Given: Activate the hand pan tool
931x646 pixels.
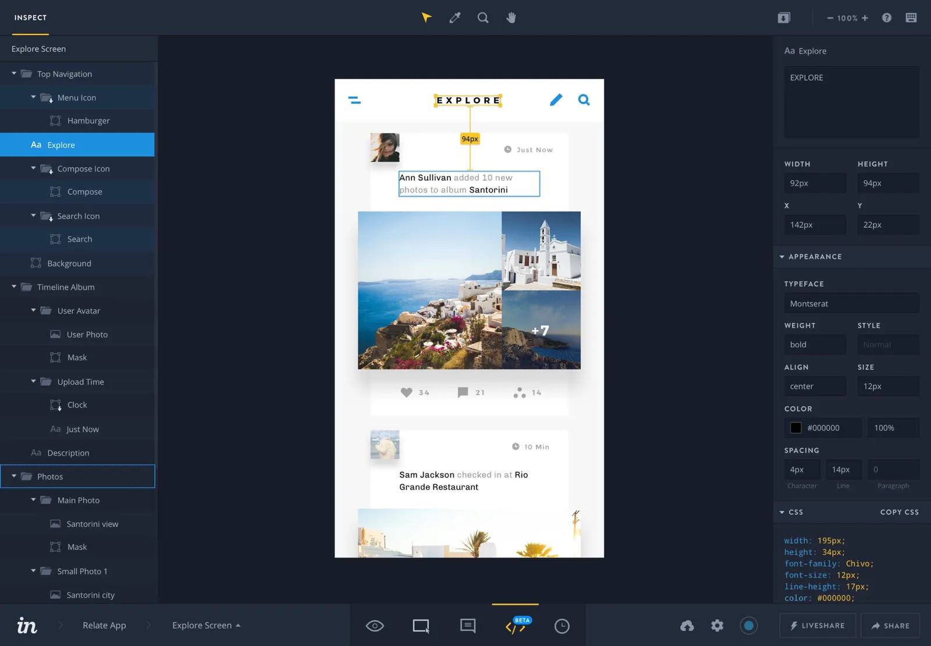Looking at the screenshot, I should tap(511, 17).
